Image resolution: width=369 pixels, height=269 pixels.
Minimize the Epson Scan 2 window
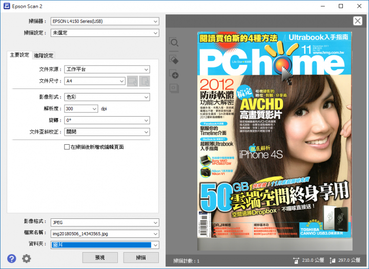coord(323,6)
